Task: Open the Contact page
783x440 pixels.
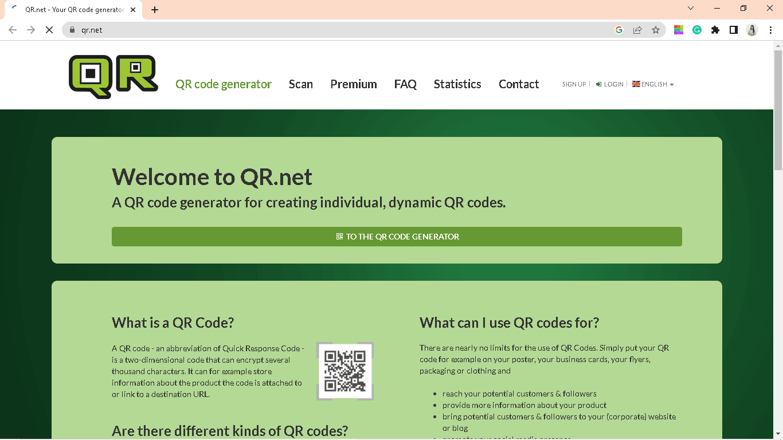Action: [x=519, y=84]
